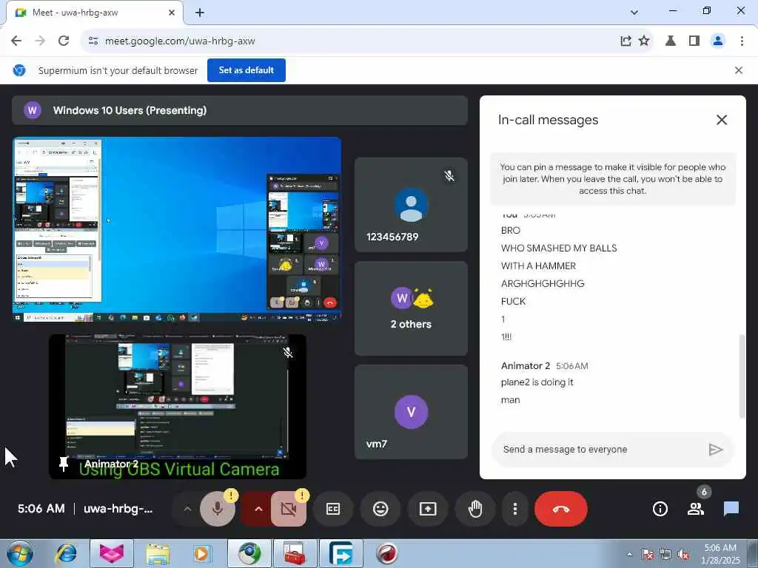
Task: Toggle the browser side panel icon
Action: coord(694,41)
